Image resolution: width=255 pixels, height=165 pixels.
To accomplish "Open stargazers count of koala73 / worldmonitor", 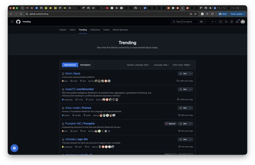I will pyautogui.click(x=79, y=100).
